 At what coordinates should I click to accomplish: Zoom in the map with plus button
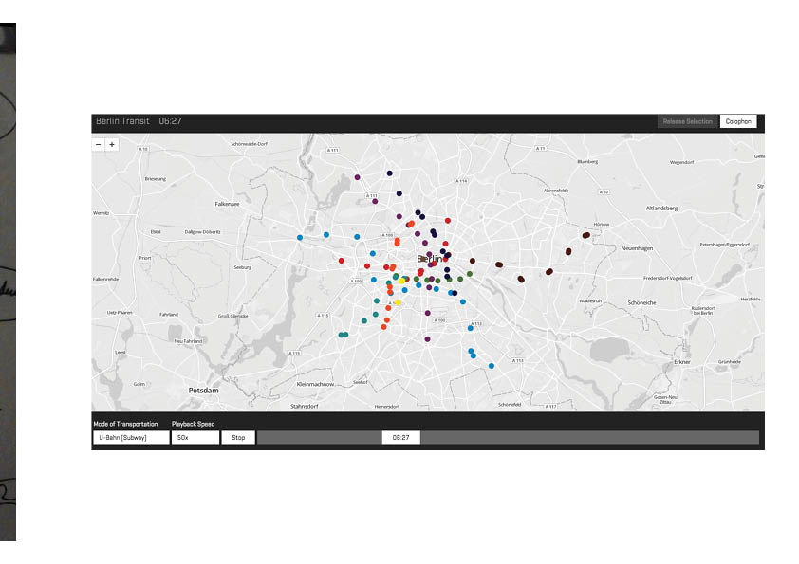[112, 145]
